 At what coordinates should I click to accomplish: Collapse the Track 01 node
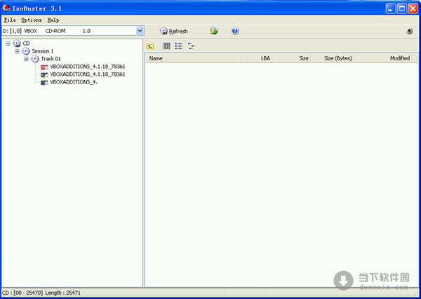pos(27,59)
